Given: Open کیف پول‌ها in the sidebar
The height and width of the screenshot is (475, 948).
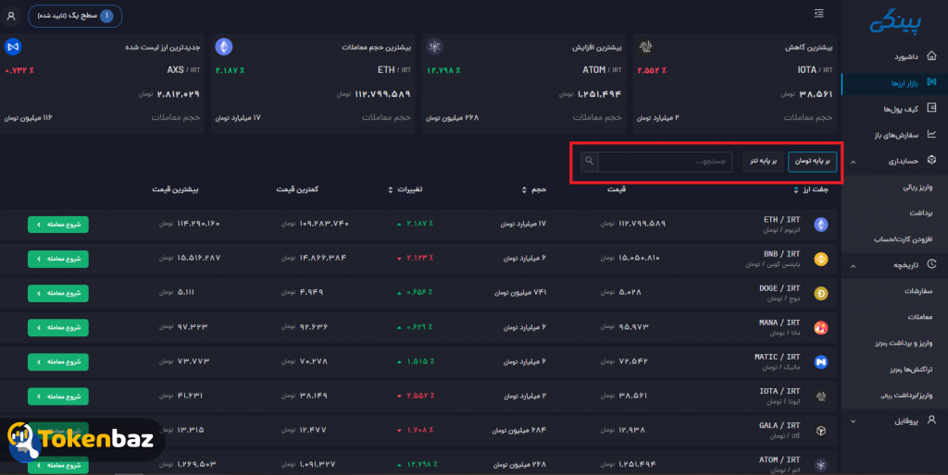Looking at the screenshot, I should [x=901, y=109].
